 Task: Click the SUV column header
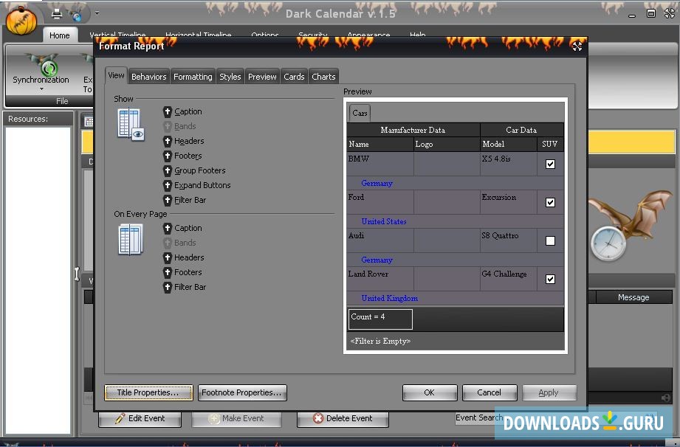point(550,145)
